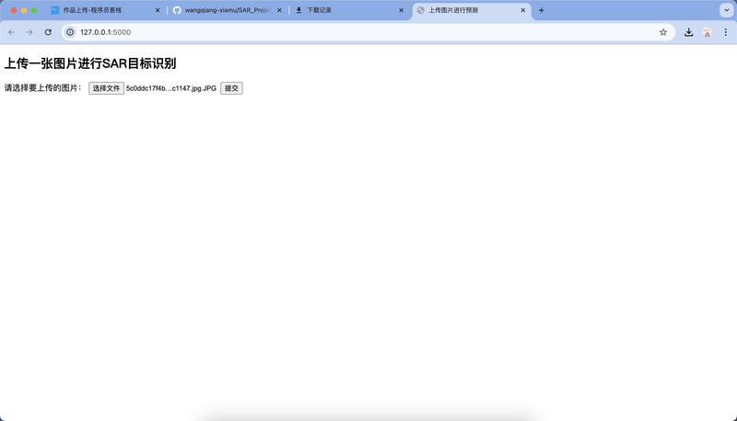The image size is (737, 421).
Task: Bookmark this page with the star icon
Action: 663,32
